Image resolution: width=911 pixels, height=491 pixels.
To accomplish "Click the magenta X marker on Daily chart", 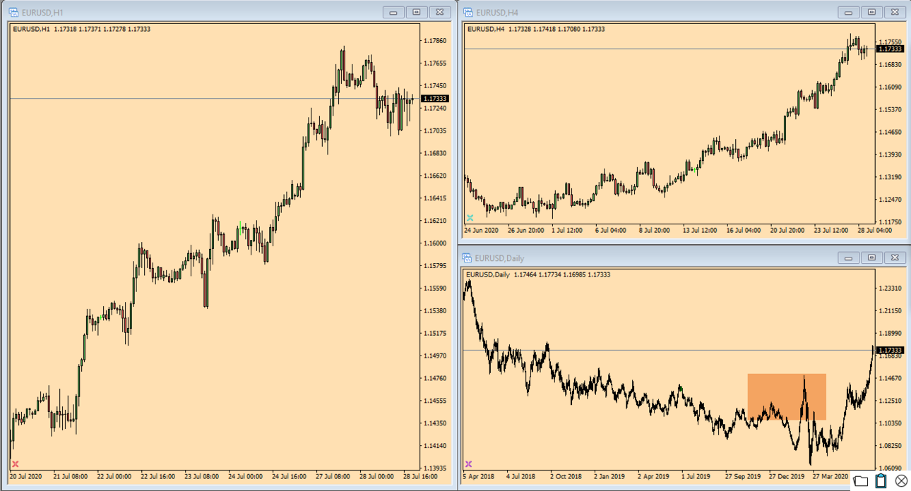I will tap(468, 463).
